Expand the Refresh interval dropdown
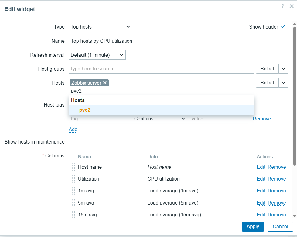Screen dimensions: 297x237 pyautogui.click(x=97, y=55)
